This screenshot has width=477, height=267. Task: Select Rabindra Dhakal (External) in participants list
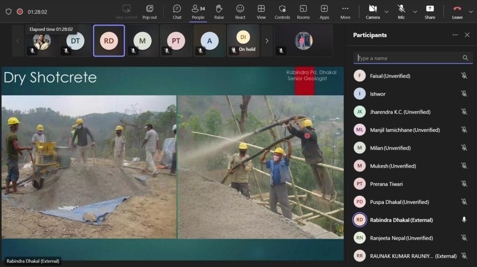tap(401, 220)
